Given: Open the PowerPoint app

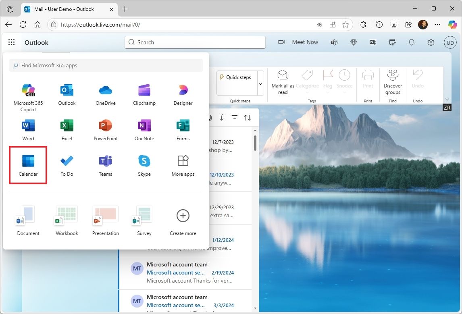Looking at the screenshot, I should [105, 129].
